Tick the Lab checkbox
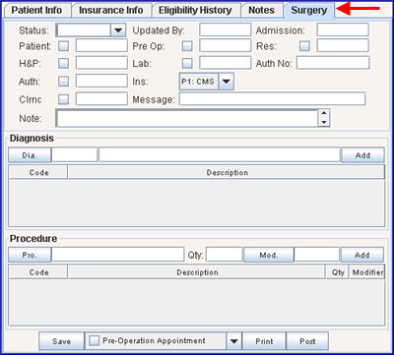This screenshot has width=394, height=355. 187,63
